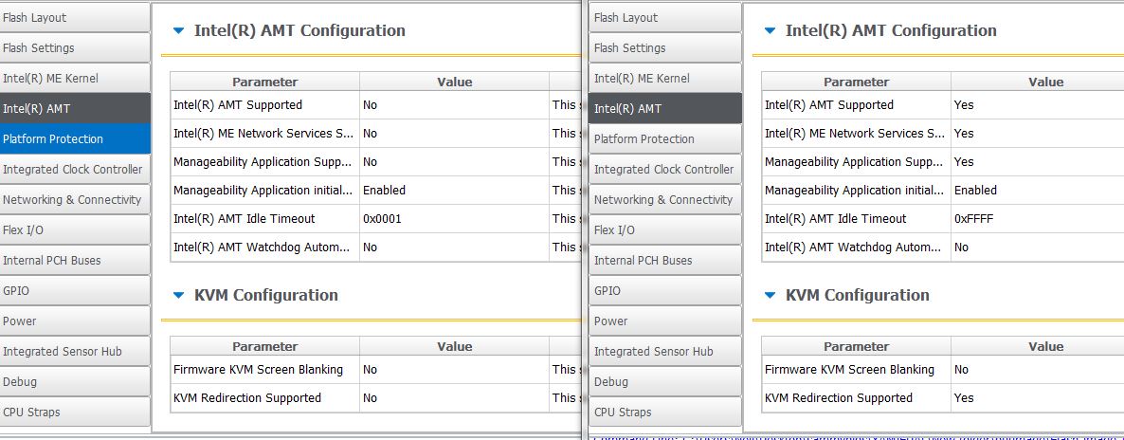Screen dimensions: 1124x440
Task: Open Integrated Sensor Hub tab in right window
Action: click(664, 352)
